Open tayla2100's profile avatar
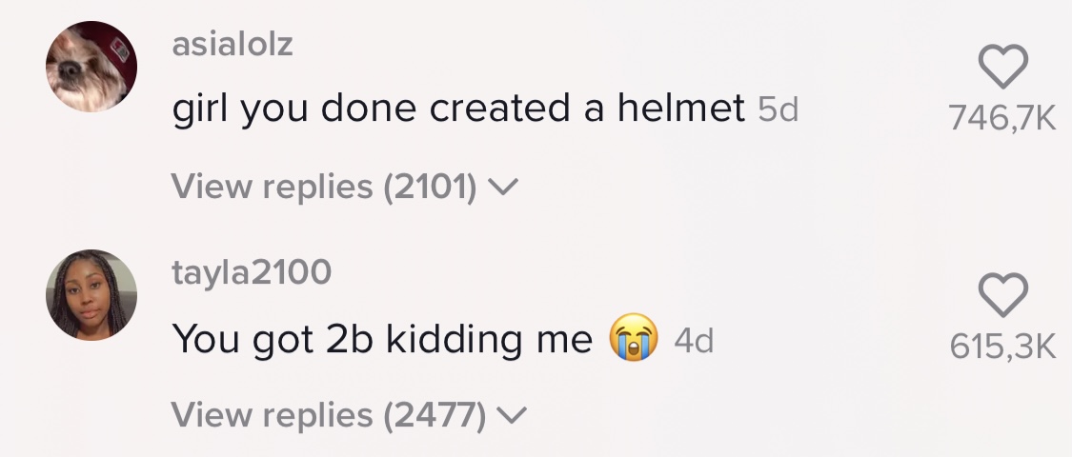Viewport: 1072px width, 457px height. (91, 295)
